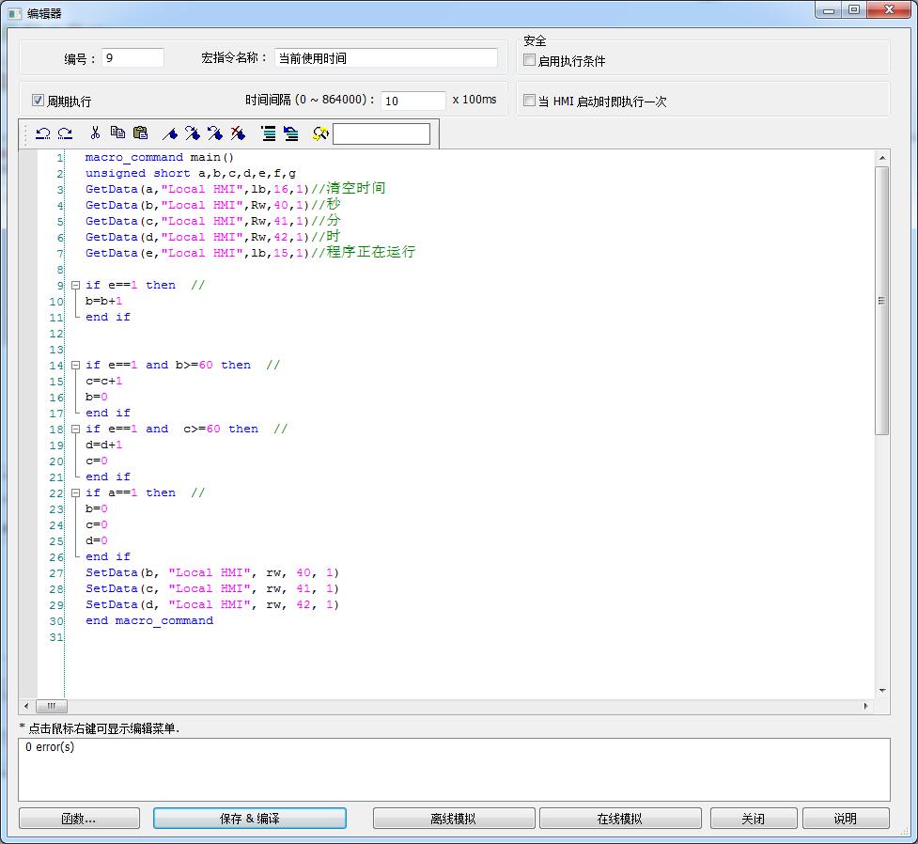918x844 pixels.
Task: Cut selection using the scissors icon
Action: click(95, 133)
